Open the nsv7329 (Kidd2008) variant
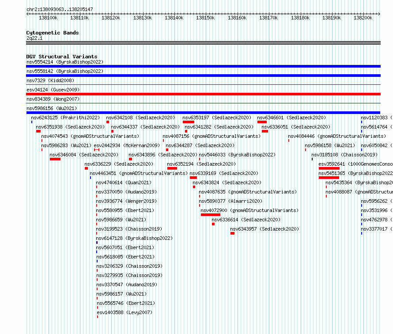The image size is (393, 334). 50,80
